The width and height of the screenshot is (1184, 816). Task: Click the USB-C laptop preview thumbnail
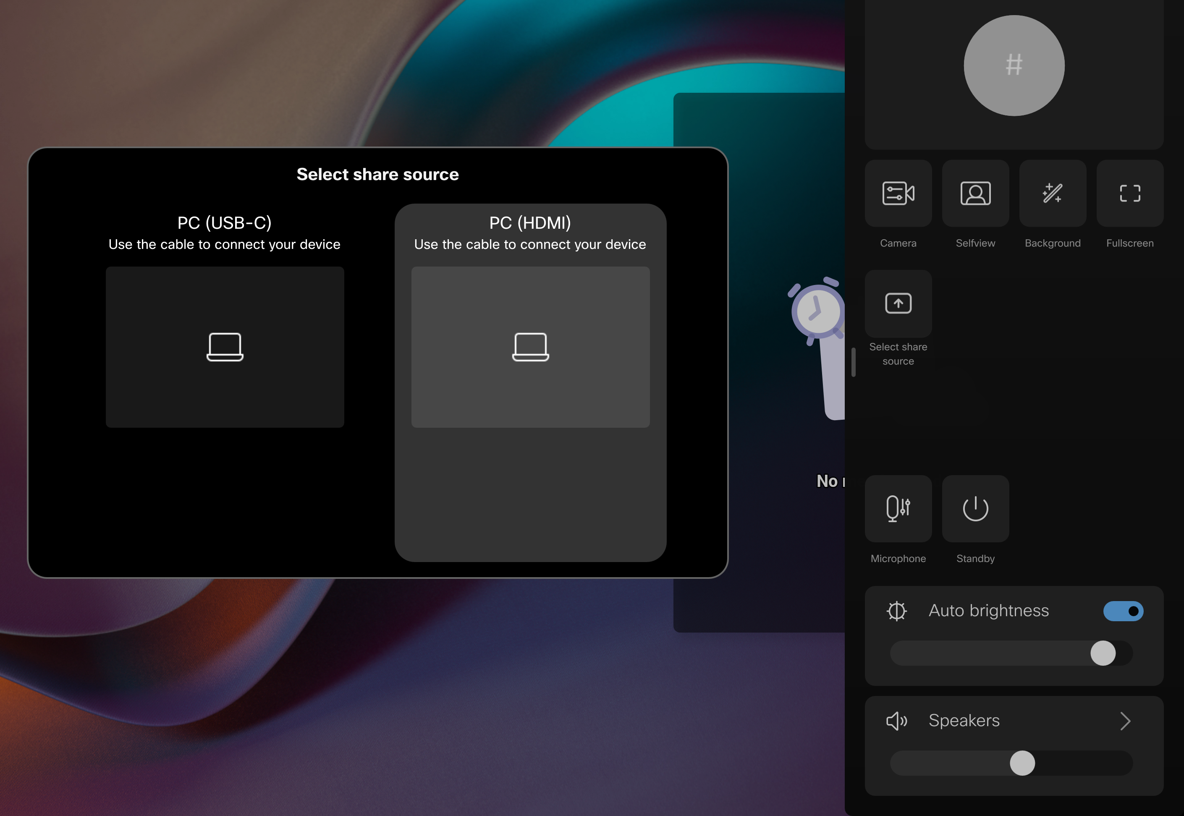pyautogui.click(x=225, y=347)
